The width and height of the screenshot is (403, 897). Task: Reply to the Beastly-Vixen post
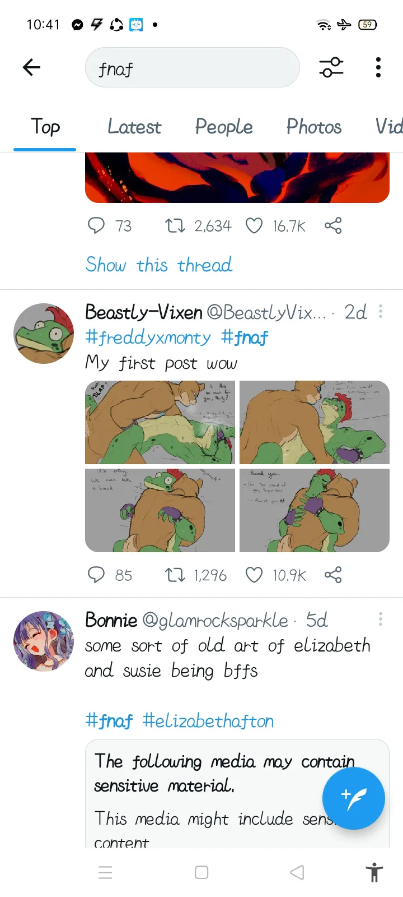[x=96, y=575]
